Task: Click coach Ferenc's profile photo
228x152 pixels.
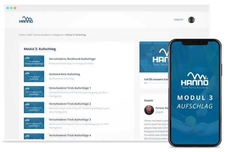Action: point(149,110)
